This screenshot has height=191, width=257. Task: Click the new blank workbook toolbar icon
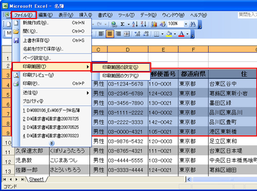(8, 24)
